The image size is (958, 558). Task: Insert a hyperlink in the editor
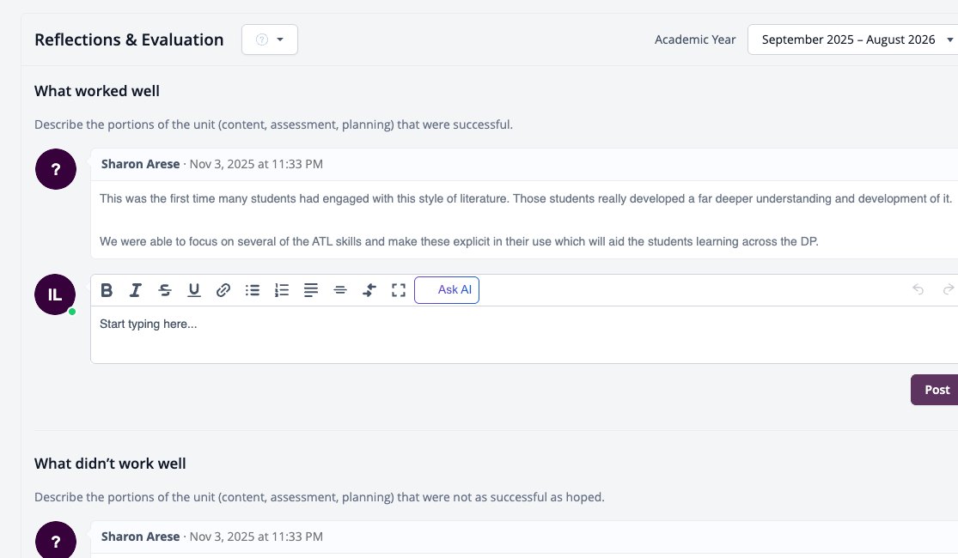pos(223,290)
